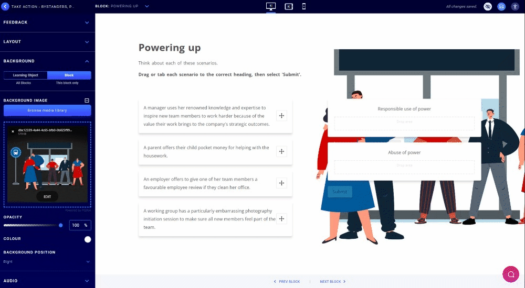Go to the previous block

(287, 282)
